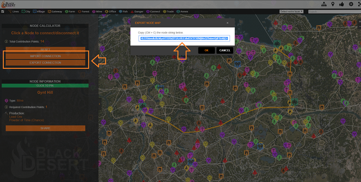Image resolution: width=361 pixels, height=182 pixels.
Task: Click the node string text field
Action: click(184, 38)
